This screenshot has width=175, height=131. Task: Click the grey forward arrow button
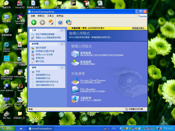coord(42,22)
